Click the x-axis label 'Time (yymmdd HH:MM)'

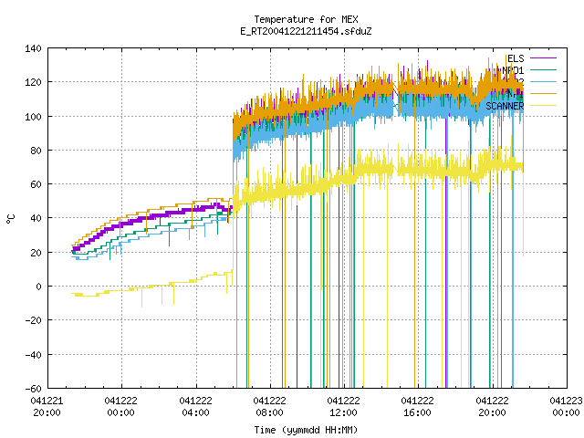306,430
